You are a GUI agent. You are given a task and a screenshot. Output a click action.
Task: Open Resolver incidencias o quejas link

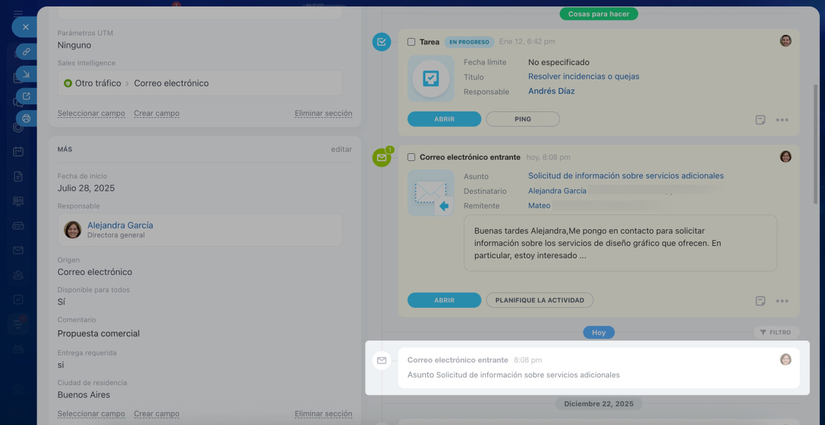pos(583,77)
